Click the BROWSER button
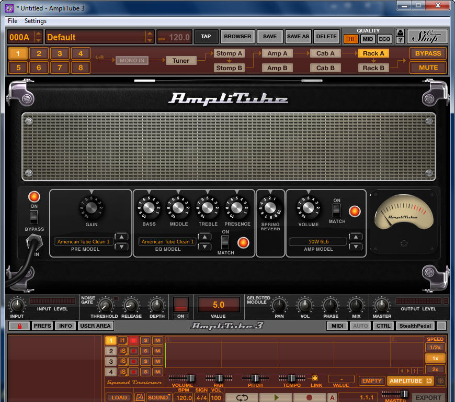Viewport: 455px width, 402px height. pos(237,37)
